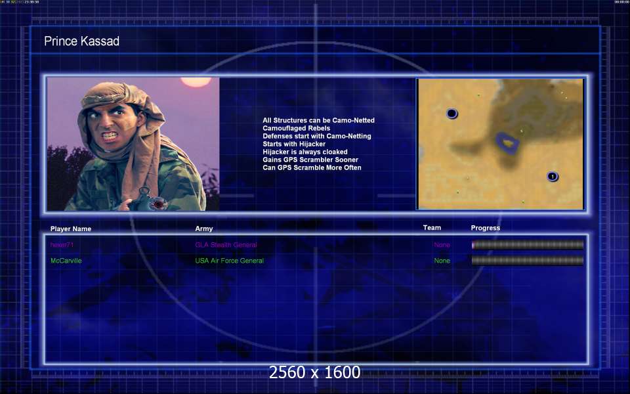Click the blue-outlined center structure on map
This screenshot has width=630, height=394.
507,141
